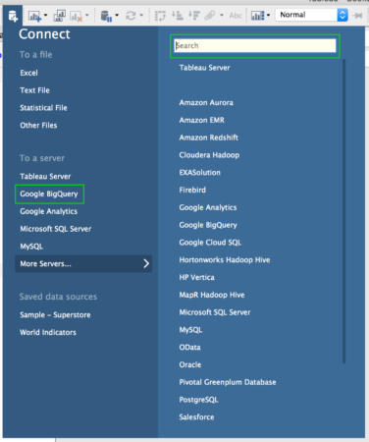Select MapR Hadoop Hive connector
This screenshot has height=442, width=369.
(212, 295)
